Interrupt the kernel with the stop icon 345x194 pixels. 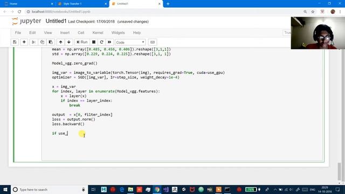pyautogui.click(x=94, y=42)
